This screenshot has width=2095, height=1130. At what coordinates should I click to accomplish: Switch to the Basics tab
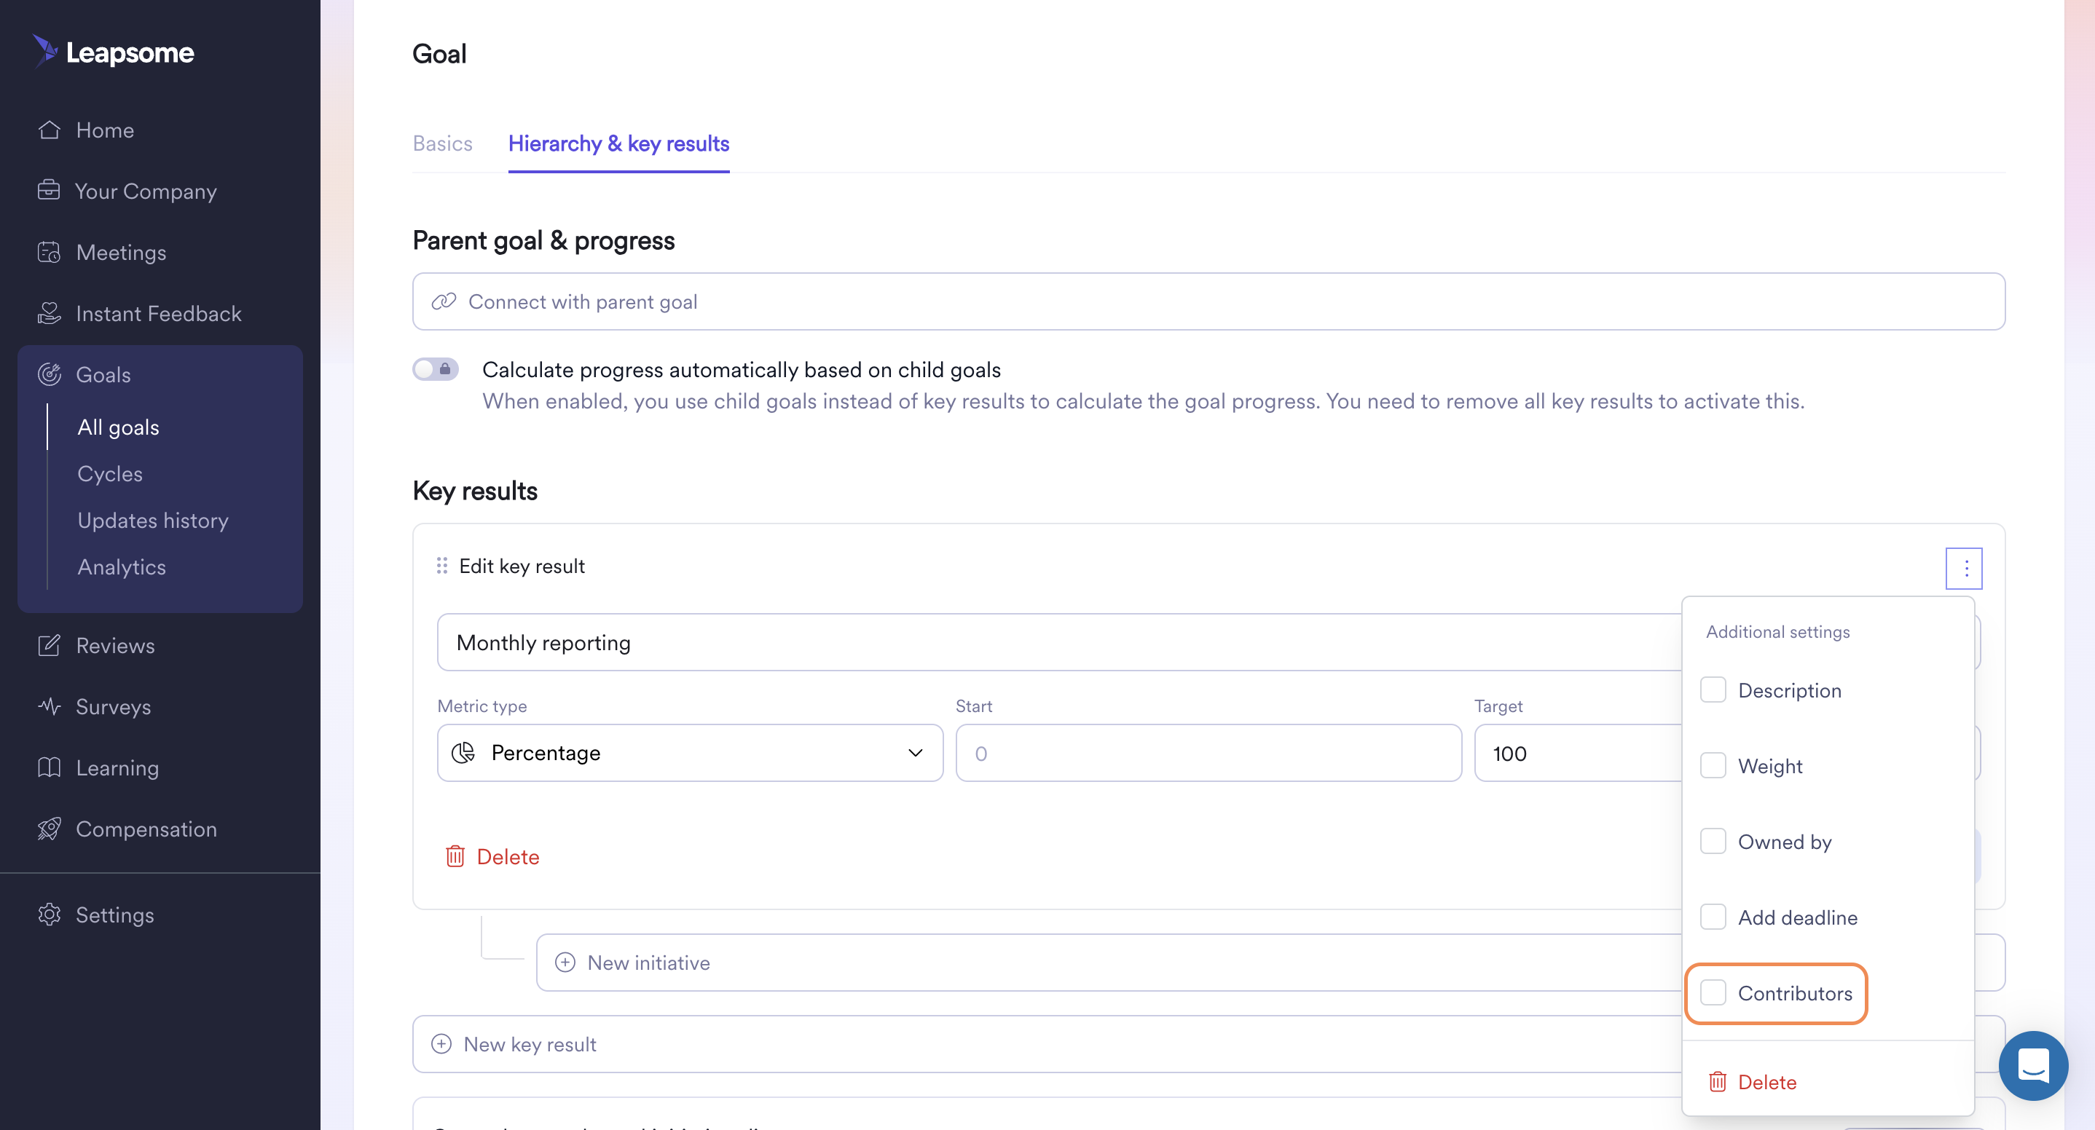pos(441,144)
